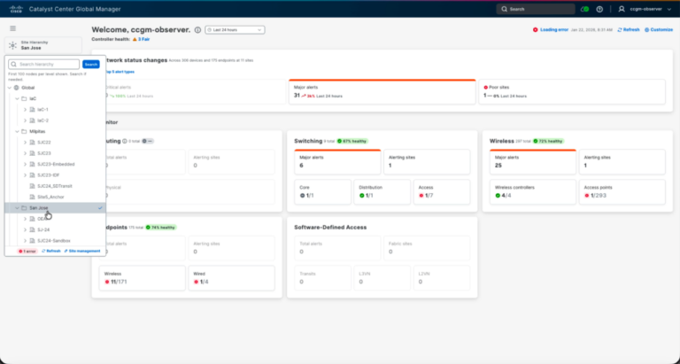Click the SJC22 building icon
Screen dimensions: 680x364
(x=32, y=143)
